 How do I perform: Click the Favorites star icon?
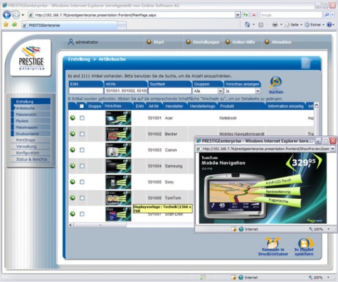click(x=6, y=24)
